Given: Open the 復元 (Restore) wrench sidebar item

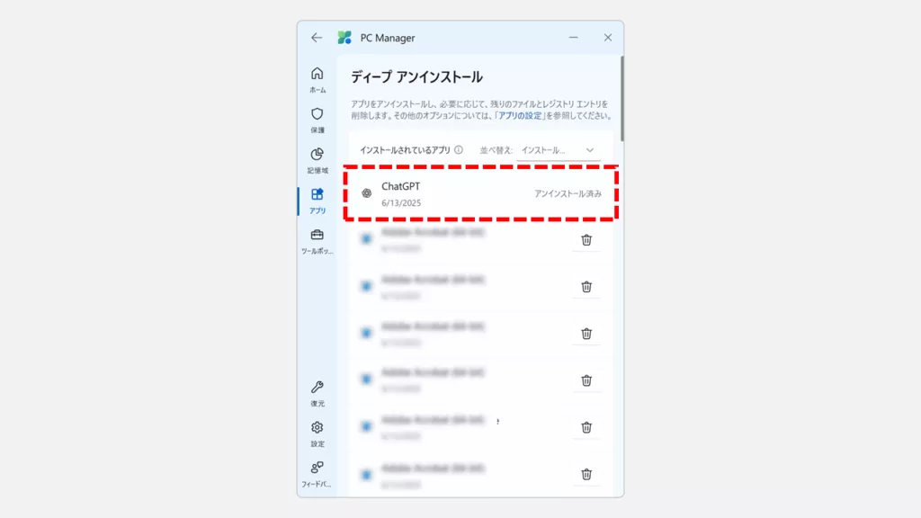Looking at the screenshot, I should coord(317,394).
